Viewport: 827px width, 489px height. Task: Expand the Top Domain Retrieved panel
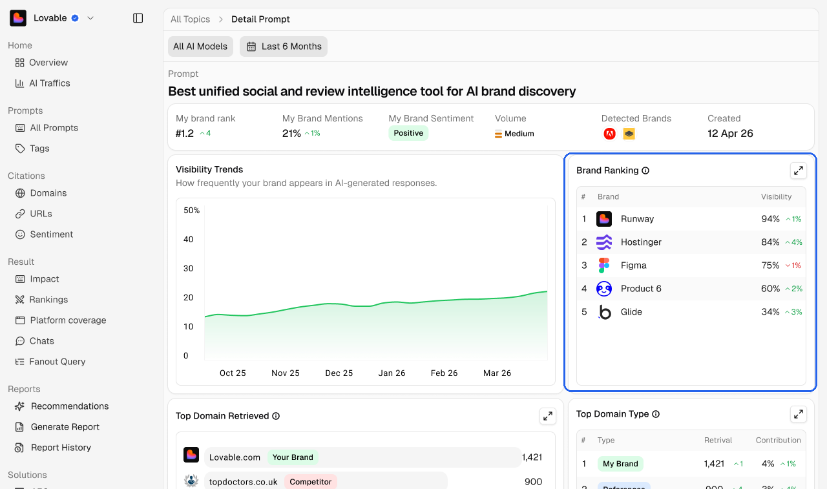548,416
